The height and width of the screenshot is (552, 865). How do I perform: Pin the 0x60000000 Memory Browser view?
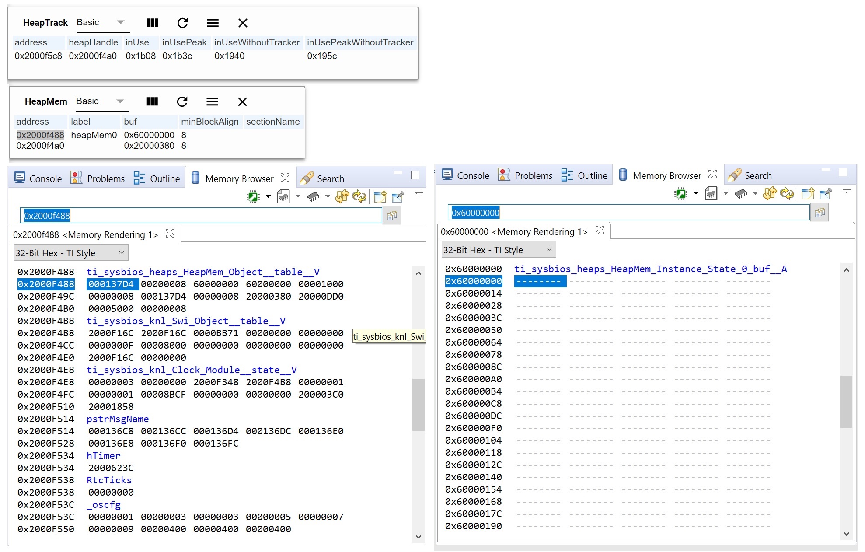pos(826,193)
